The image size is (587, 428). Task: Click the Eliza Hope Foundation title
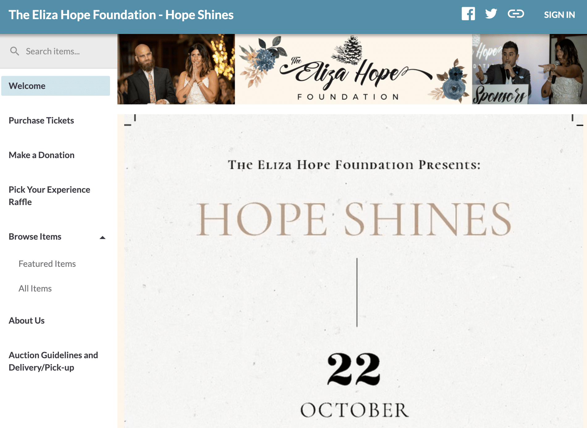point(121,15)
